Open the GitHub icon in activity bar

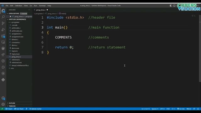3,48
